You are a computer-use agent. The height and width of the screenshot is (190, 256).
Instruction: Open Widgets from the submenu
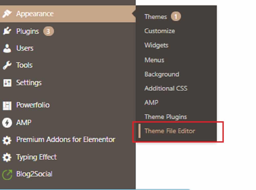[156, 45]
